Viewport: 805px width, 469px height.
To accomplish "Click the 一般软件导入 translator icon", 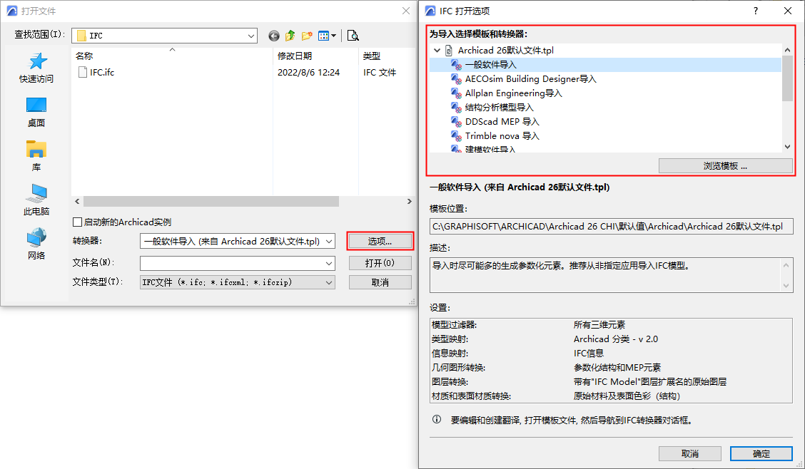I will (456, 65).
